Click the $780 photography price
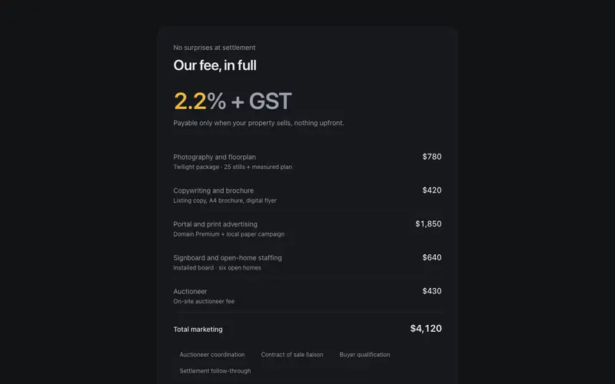 [x=432, y=157]
